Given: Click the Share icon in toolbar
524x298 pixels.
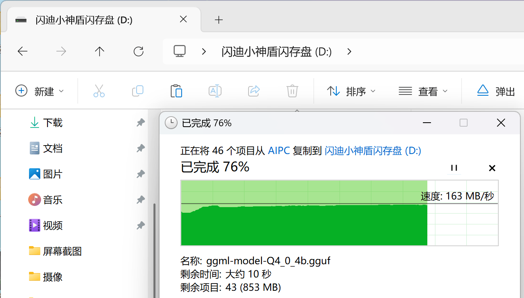Looking at the screenshot, I should 254,91.
